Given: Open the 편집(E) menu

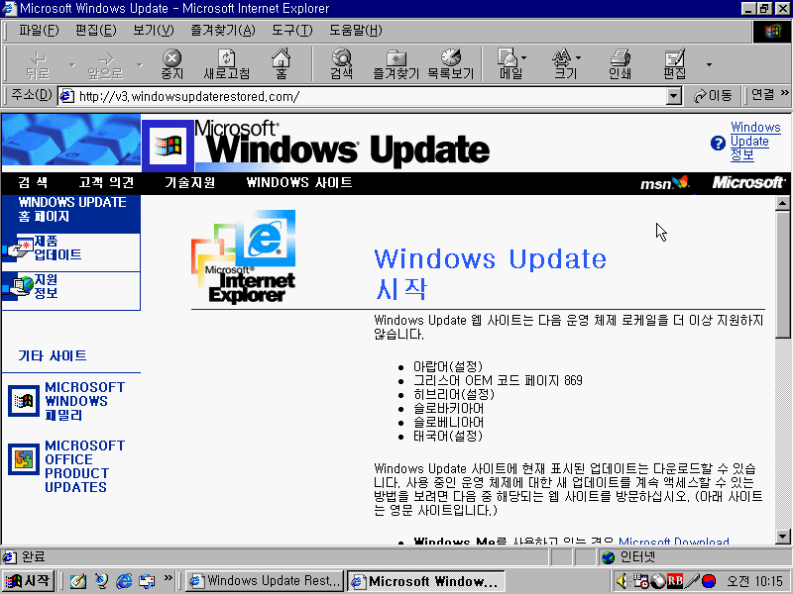Looking at the screenshot, I should point(95,31).
